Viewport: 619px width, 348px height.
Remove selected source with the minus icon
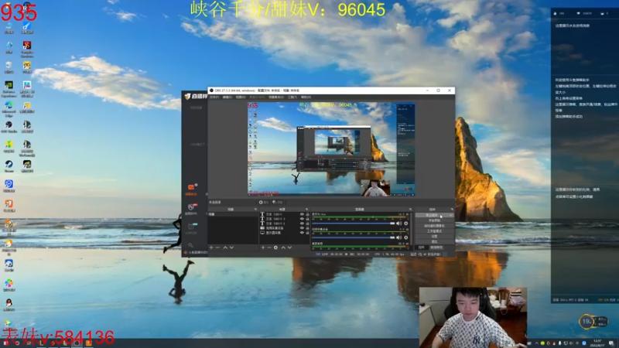click(x=269, y=247)
